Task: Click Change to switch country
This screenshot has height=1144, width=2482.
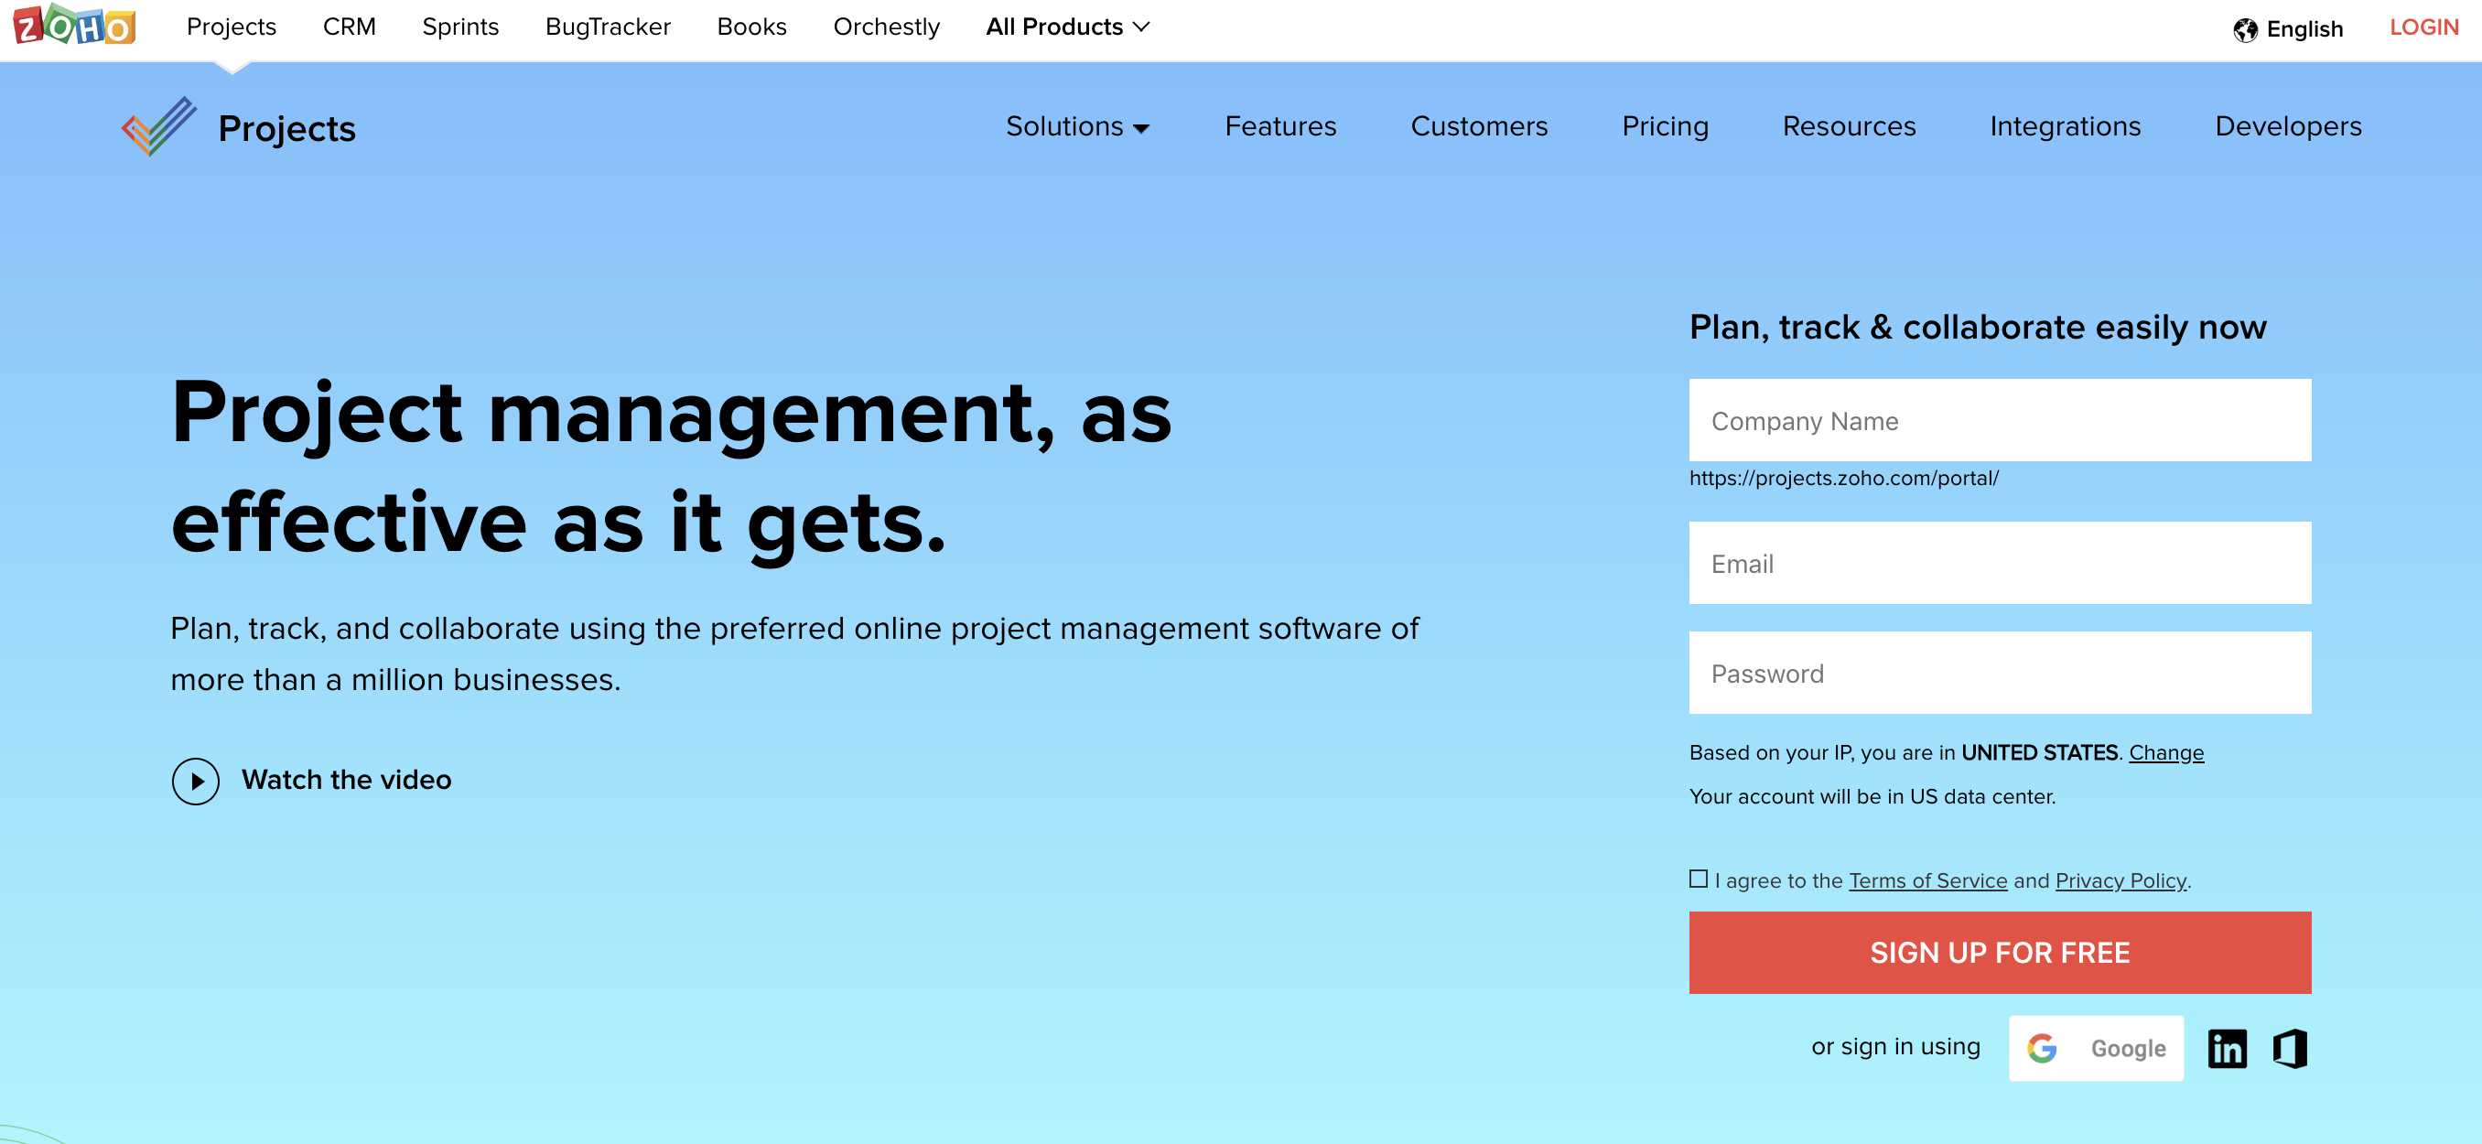Action: coord(2166,752)
